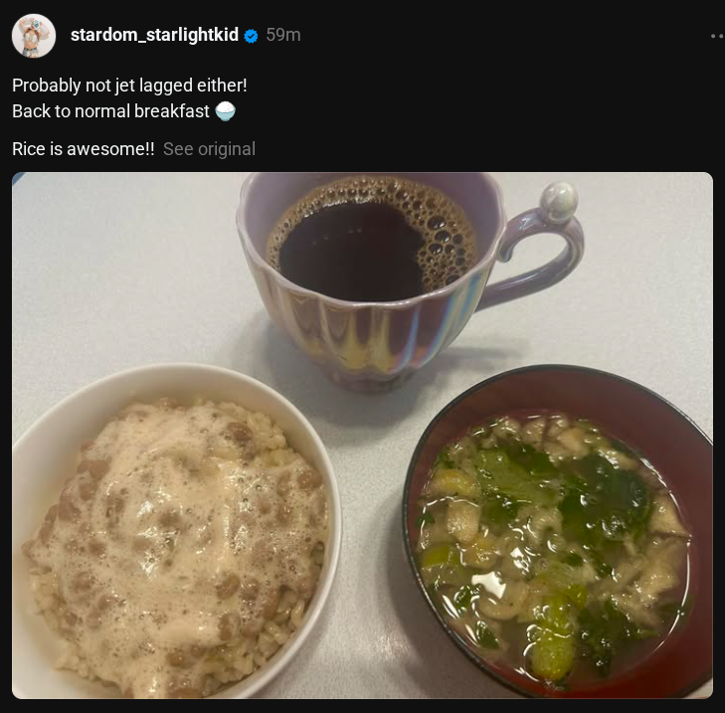Image resolution: width=725 pixels, height=713 pixels.
Task: Click the pearl bead on cup handle
Action: 559,203
